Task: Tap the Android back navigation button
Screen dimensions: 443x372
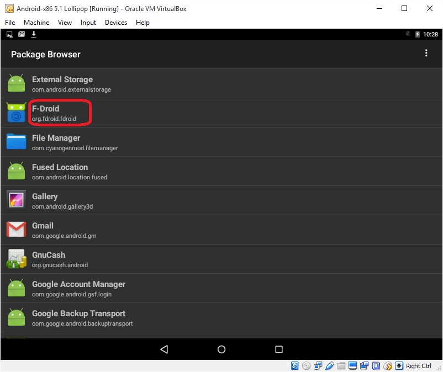Action: click(x=164, y=349)
